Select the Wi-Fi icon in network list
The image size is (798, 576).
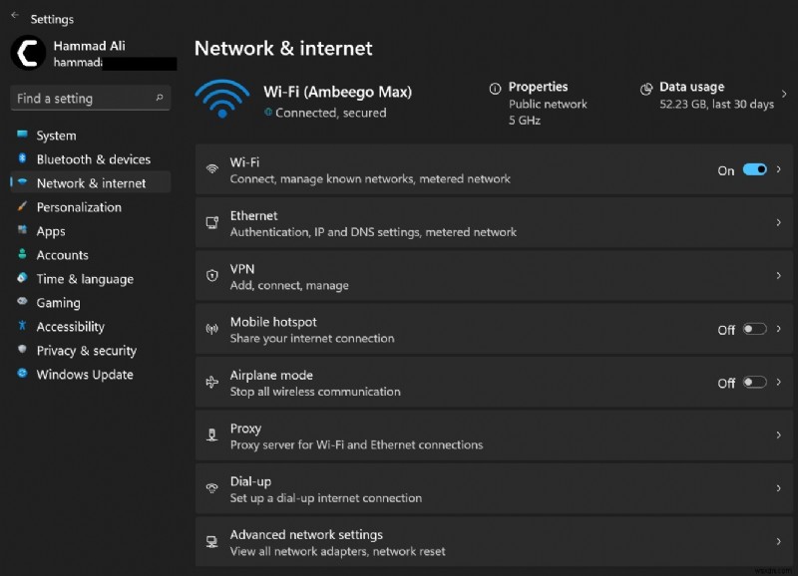pyautogui.click(x=212, y=169)
